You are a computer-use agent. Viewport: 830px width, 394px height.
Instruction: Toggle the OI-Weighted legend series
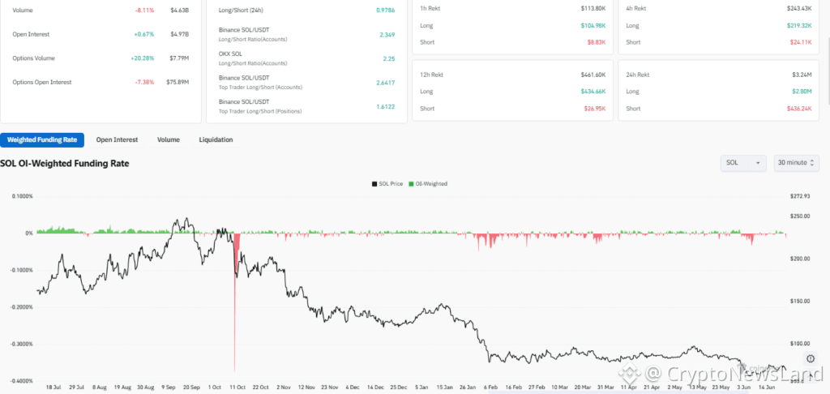pos(428,184)
